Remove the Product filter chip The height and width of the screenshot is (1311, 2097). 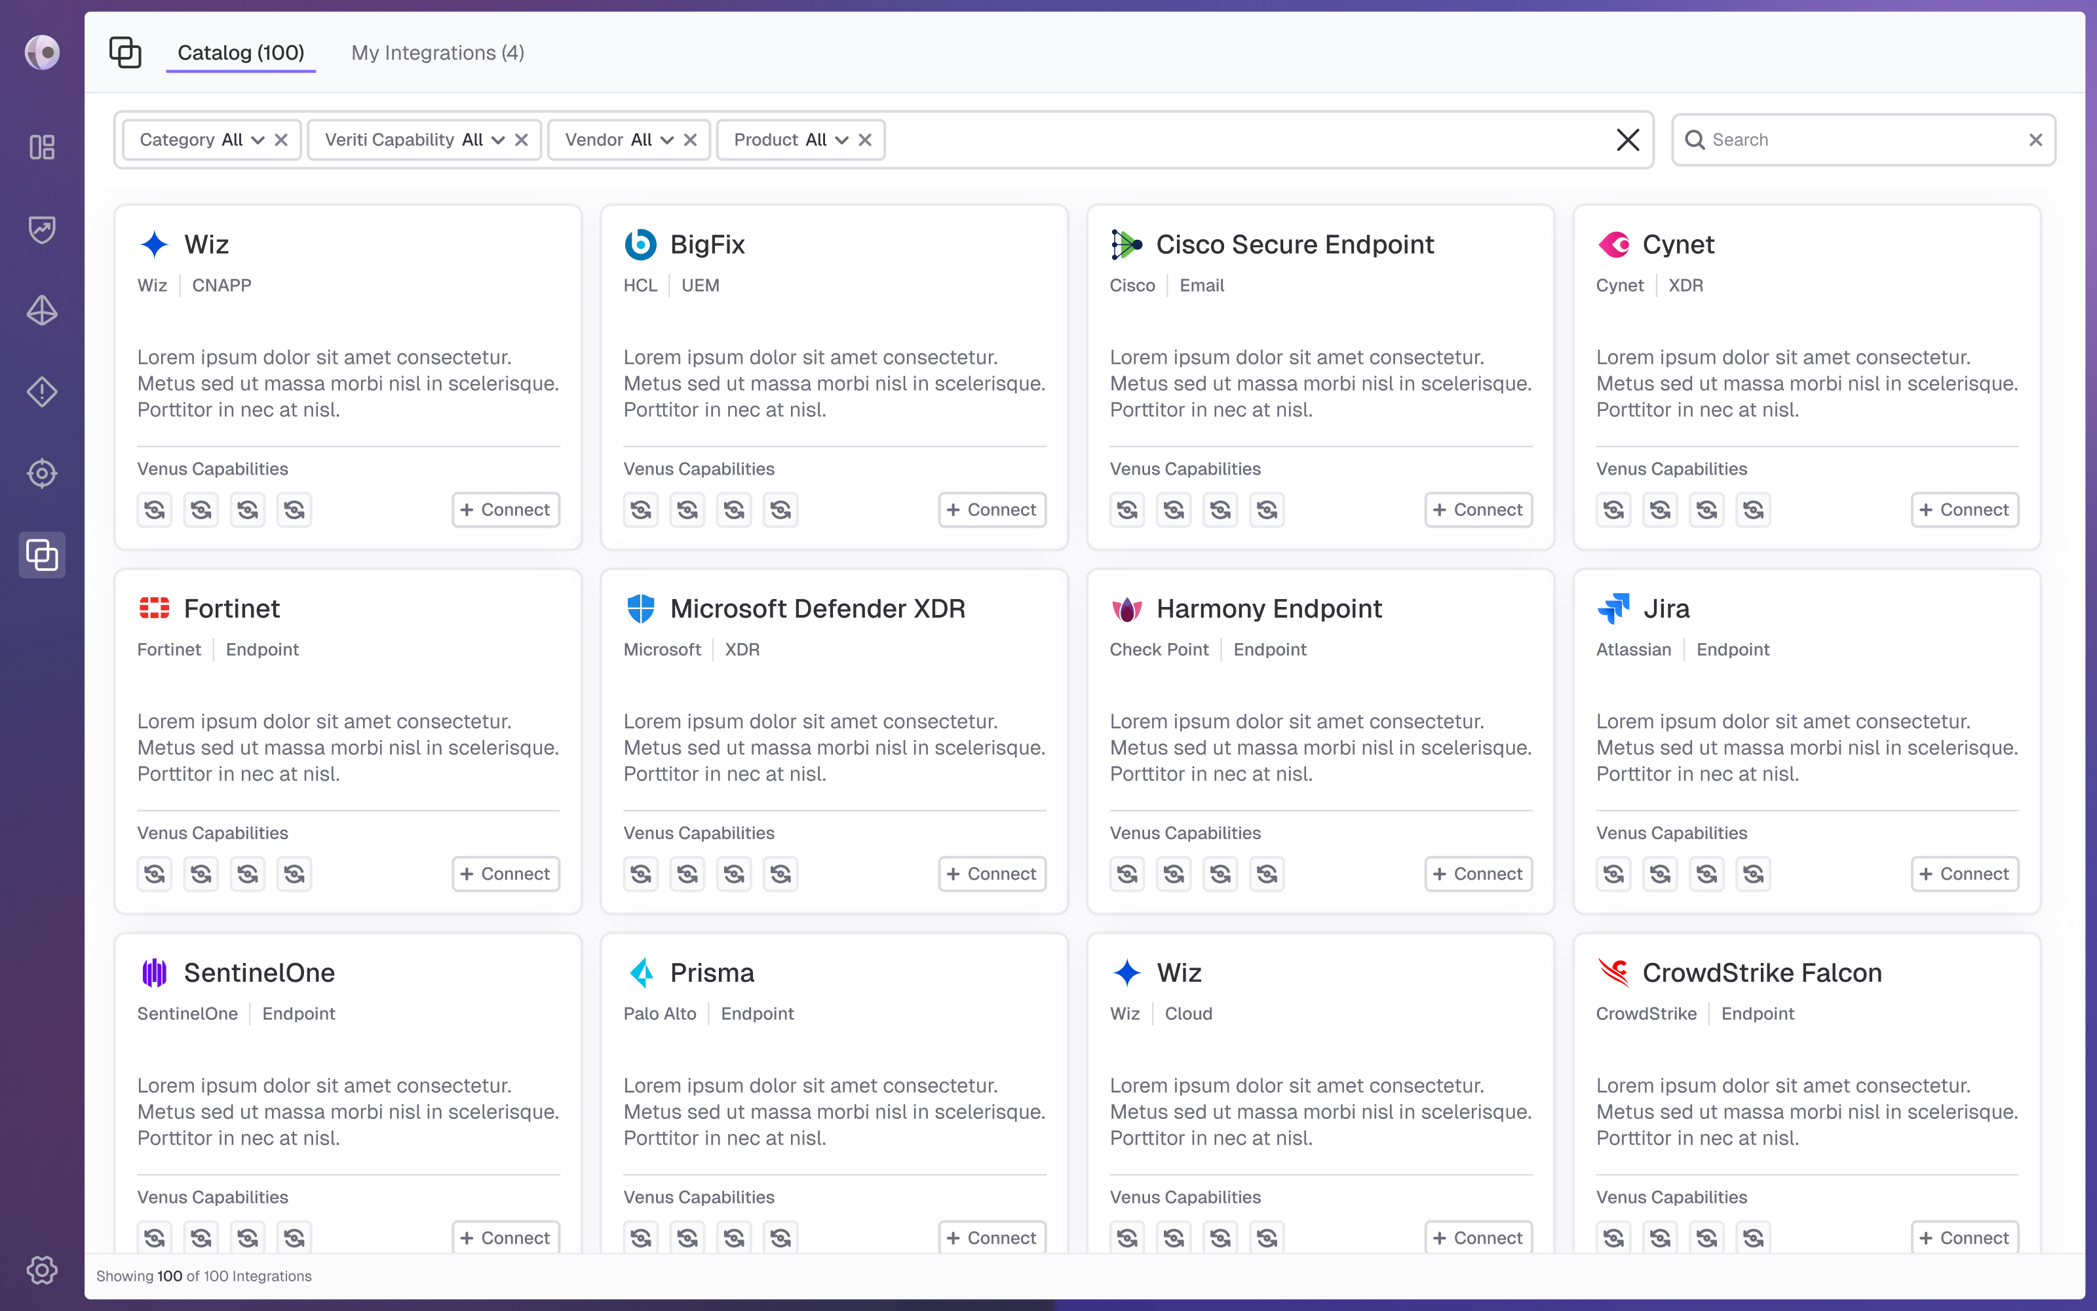coord(865,140)
